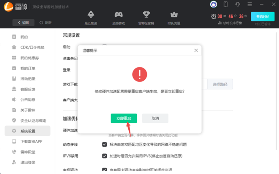Click 取消 to cancel restart

click(x=155, y=118)
